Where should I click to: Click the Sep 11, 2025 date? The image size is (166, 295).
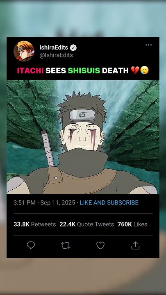[58, 203]
